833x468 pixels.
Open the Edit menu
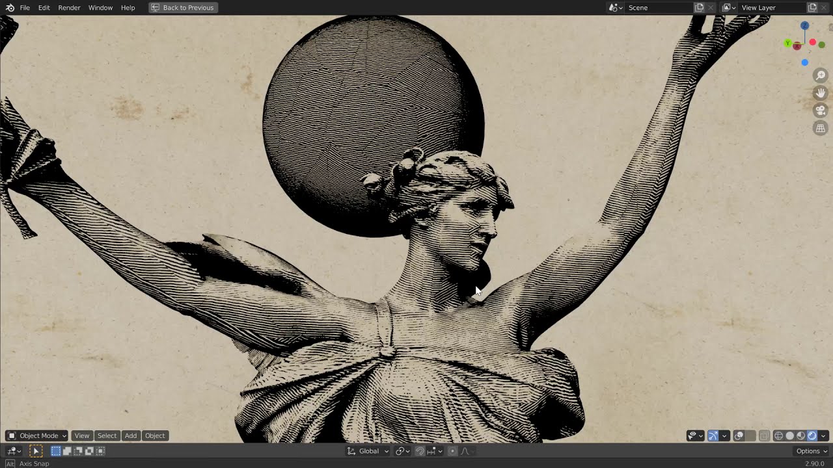(x=44, y=8)
